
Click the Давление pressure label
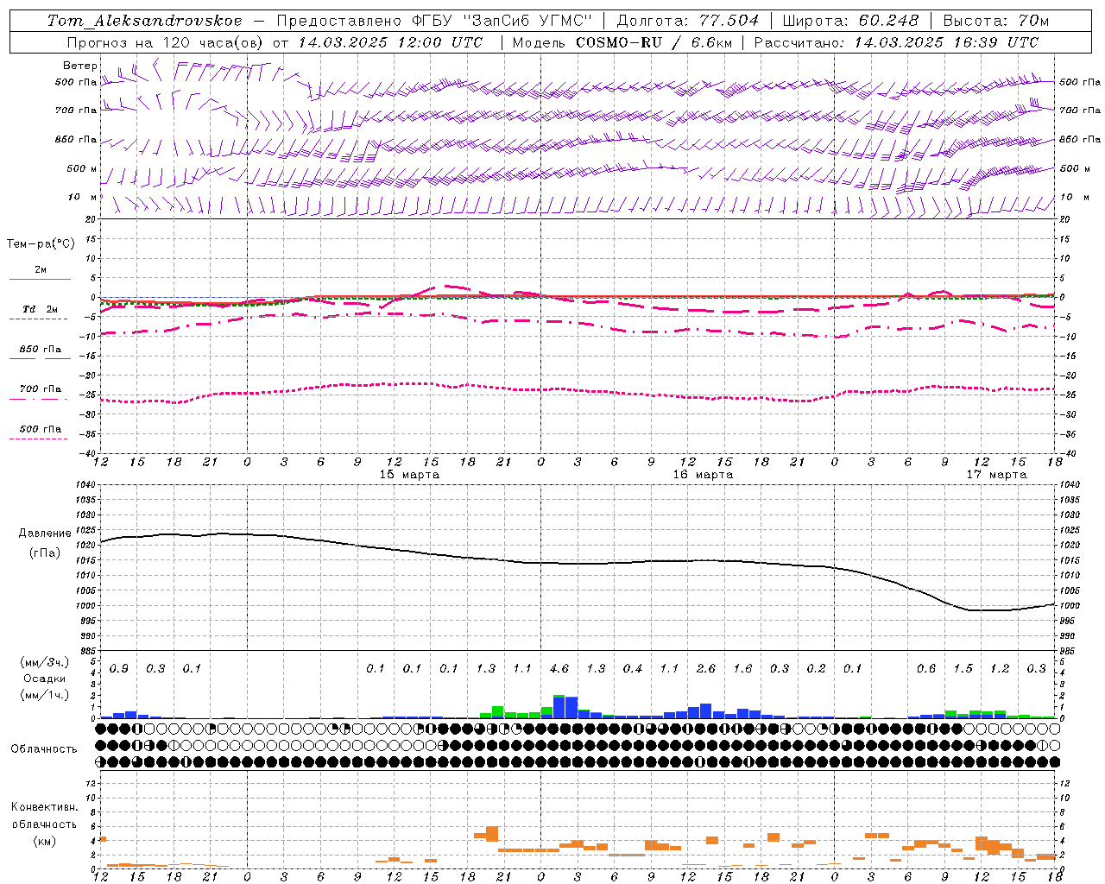(x=45, y=534)
